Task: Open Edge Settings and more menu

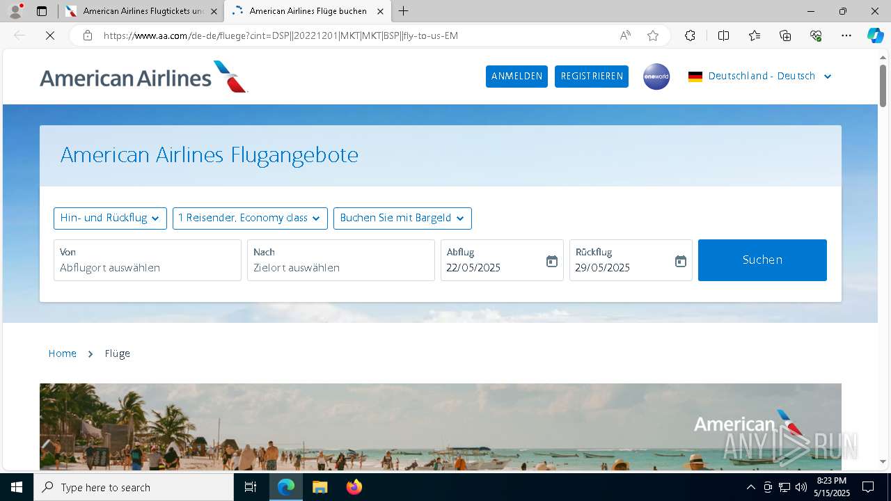Action: [846, 35]
